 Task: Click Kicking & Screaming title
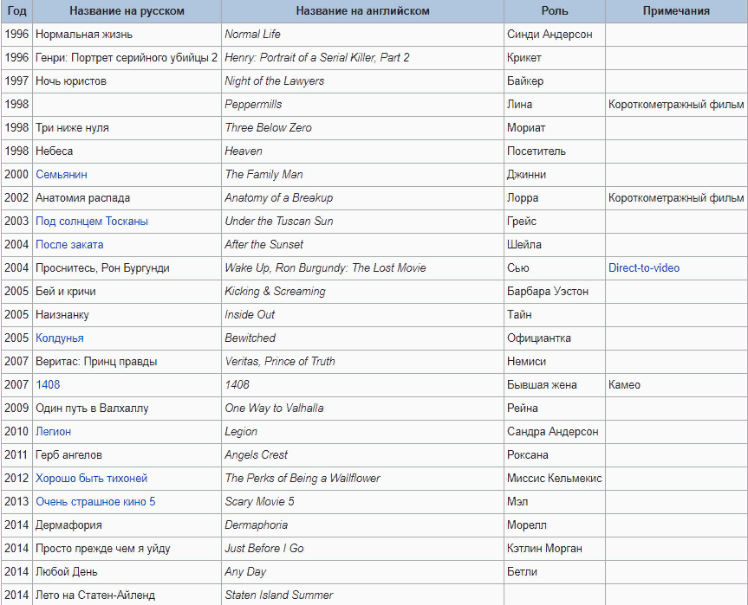pyautogui.click(x=275, y=291)
